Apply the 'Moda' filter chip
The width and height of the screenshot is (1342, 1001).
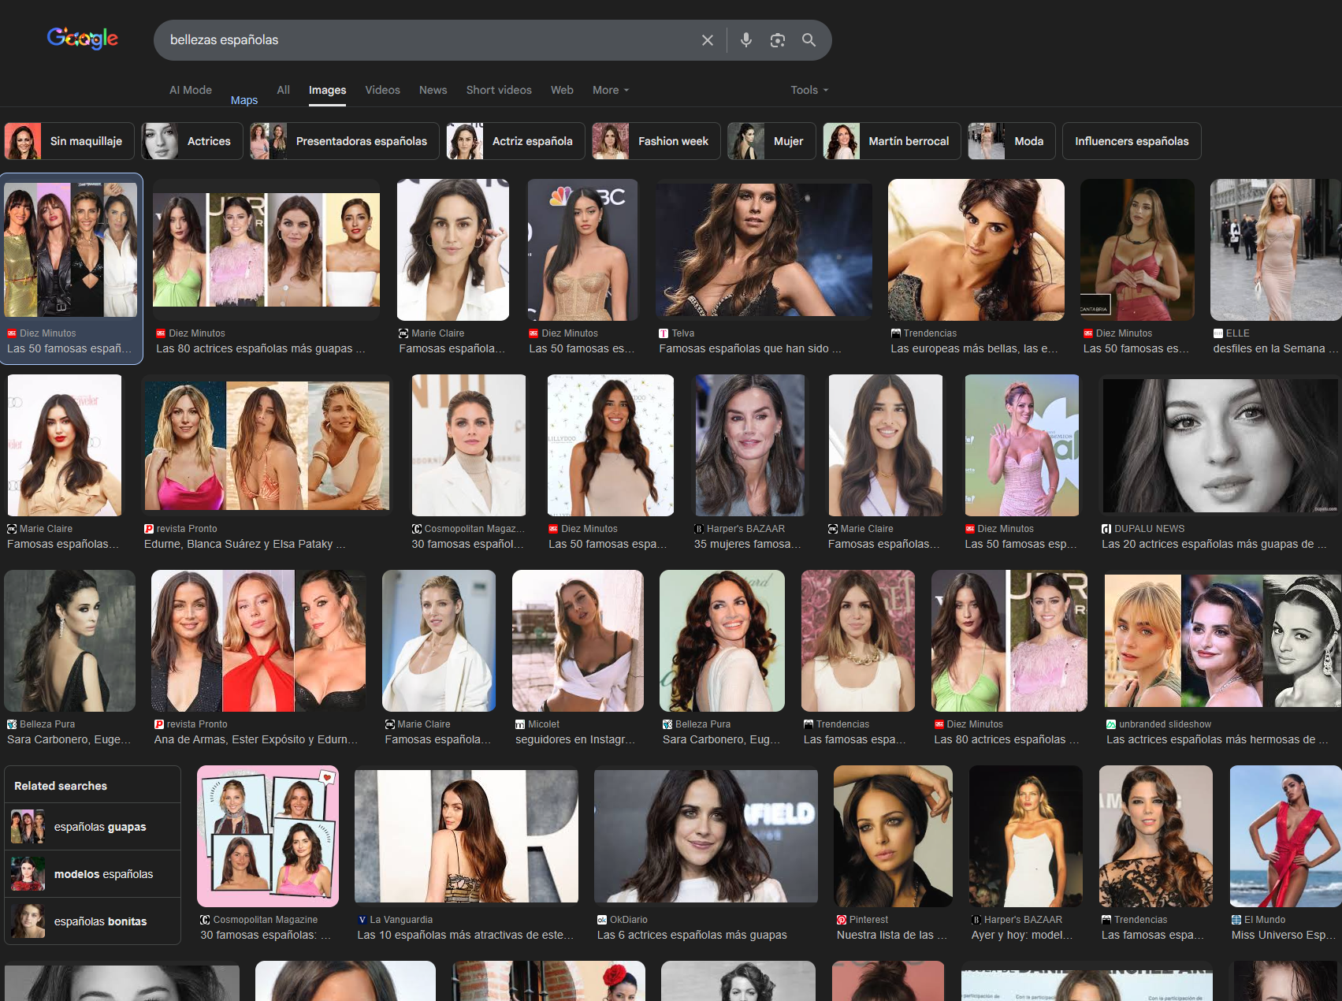click(x=1012, y=141)
